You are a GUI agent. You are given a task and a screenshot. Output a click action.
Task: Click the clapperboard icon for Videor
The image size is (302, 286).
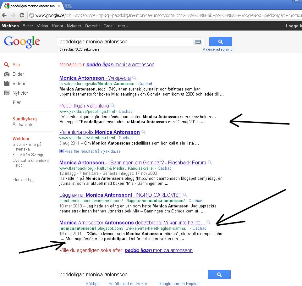[7, 83]
